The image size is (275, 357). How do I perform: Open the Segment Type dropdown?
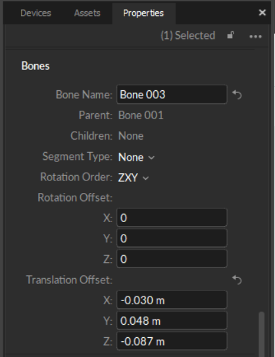pos(136,157)
